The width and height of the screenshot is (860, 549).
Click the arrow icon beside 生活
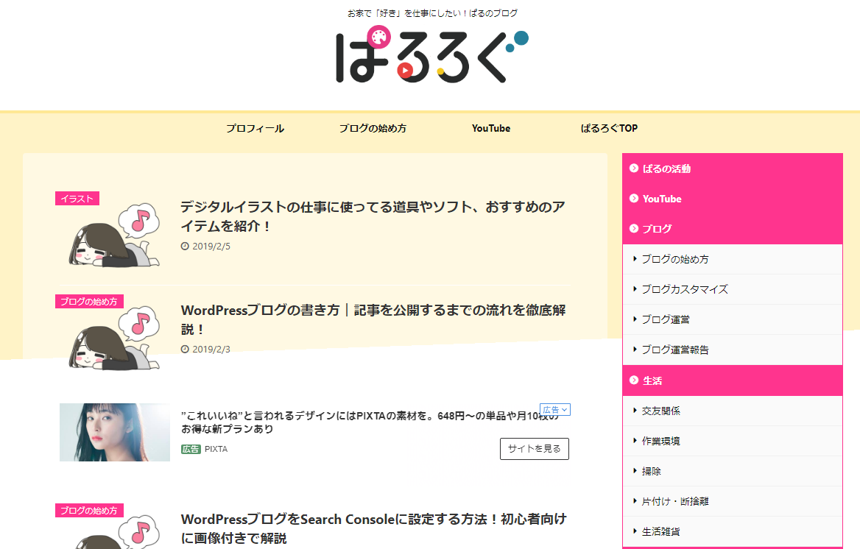634,380
